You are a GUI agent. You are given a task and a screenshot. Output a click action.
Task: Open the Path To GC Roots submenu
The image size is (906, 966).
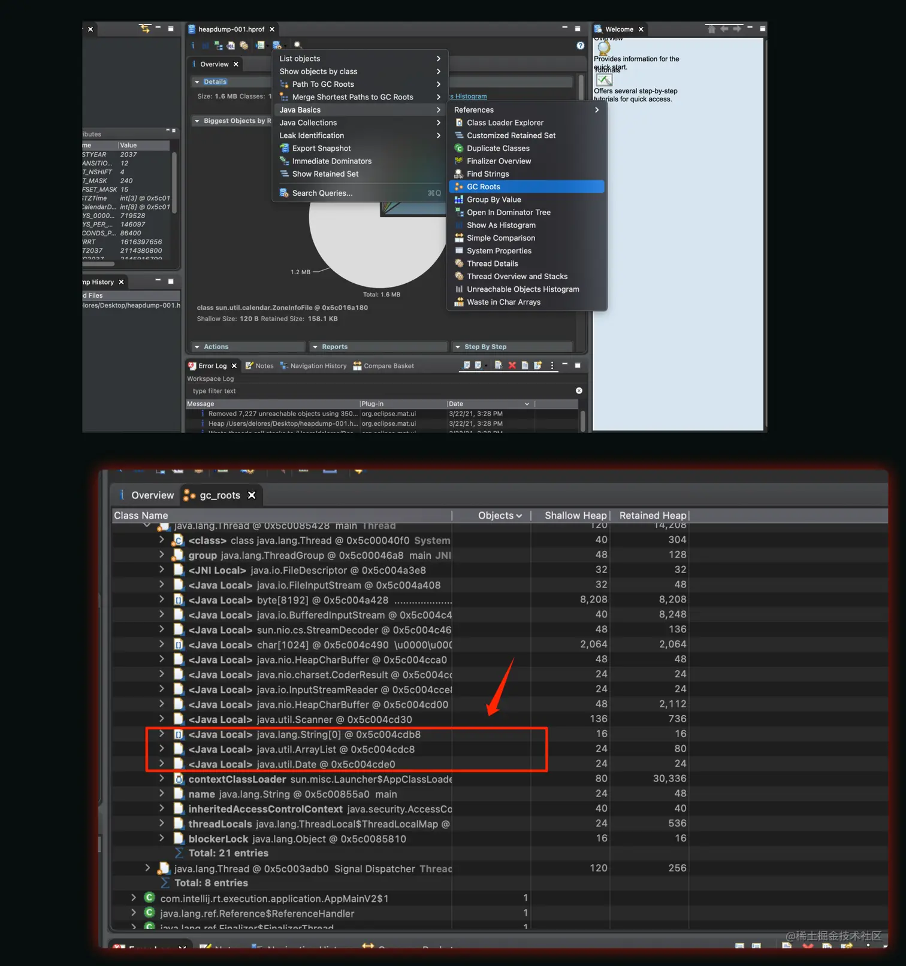point(360,84)
